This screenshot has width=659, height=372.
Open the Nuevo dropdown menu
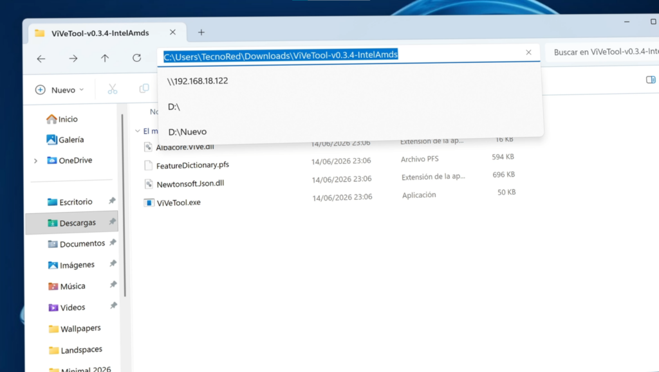59,90
